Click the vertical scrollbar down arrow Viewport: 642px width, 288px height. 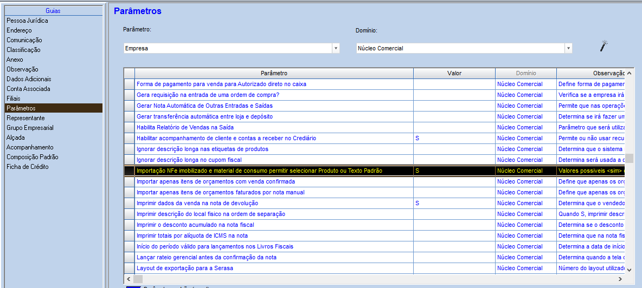point(629,270)
